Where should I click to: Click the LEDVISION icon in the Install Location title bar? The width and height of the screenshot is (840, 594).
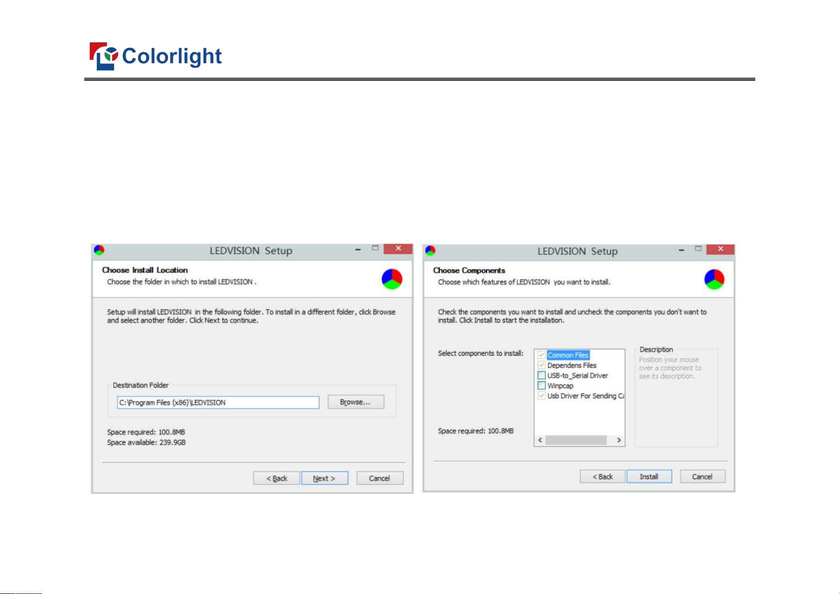pyautogui.click(x=99, y=250)
